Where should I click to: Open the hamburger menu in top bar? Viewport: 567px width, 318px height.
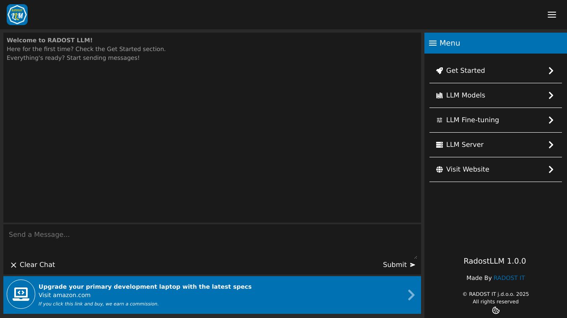[x=551, y=15]
